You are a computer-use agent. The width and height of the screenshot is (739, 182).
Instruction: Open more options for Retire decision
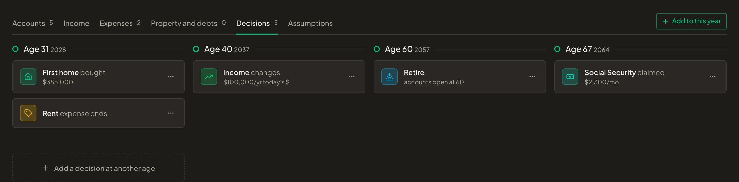pos(532,77)
